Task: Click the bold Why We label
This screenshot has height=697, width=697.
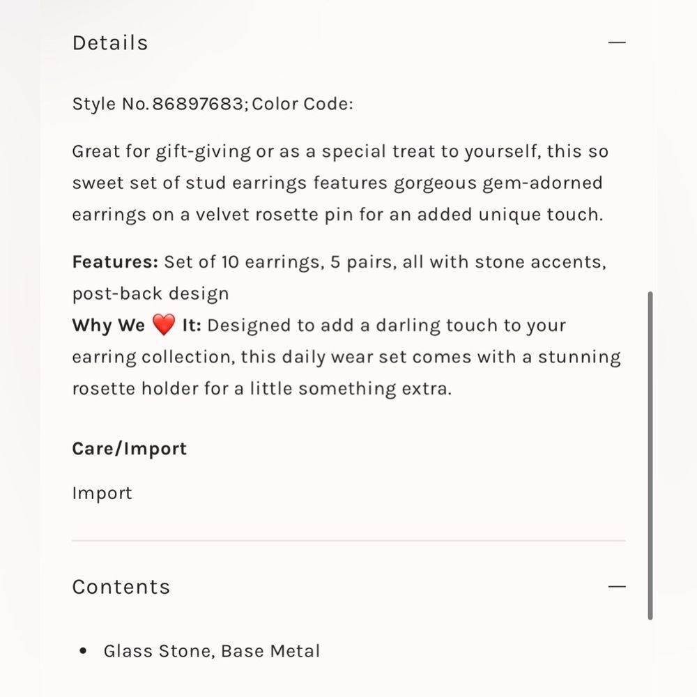Action: click(x=109, y=325)
